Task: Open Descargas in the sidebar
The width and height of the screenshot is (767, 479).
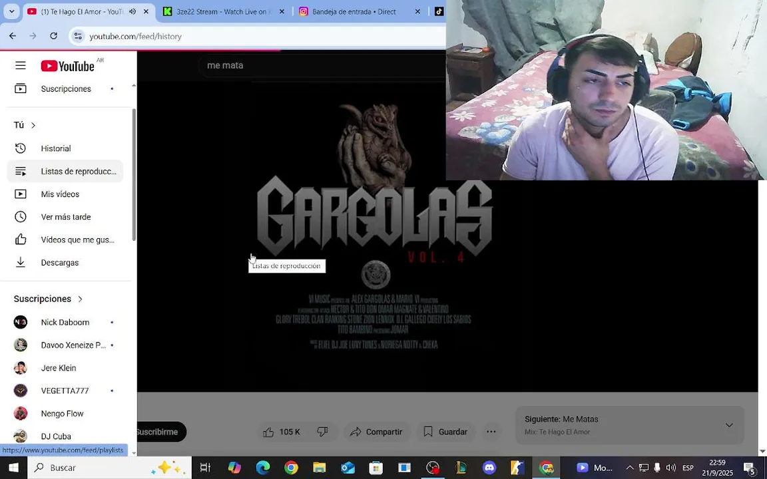Action: click(x=65, y=263)
